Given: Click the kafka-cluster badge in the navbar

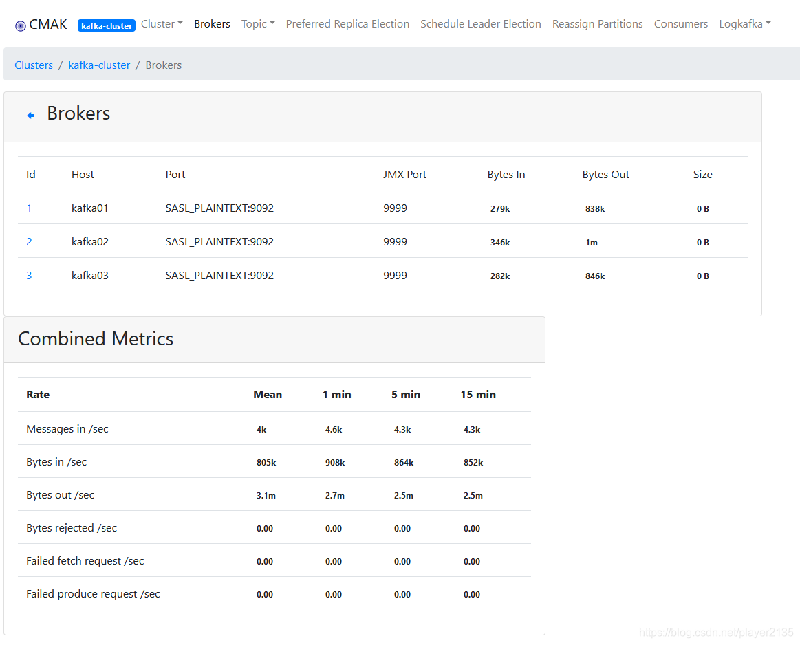Looking at the screenshot, I should click(x=106, y=25).
